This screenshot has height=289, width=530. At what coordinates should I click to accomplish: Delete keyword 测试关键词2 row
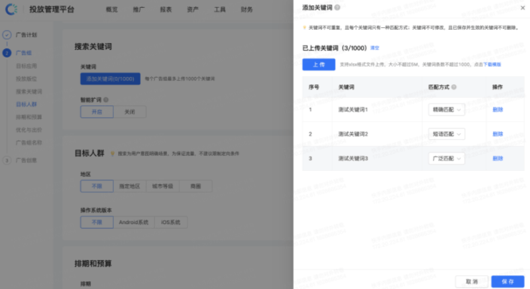(498, 134)
